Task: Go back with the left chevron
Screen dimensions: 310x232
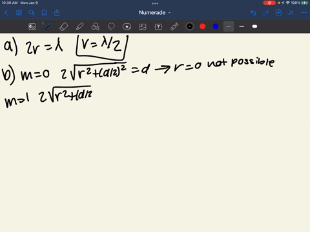Action: point(6,13)
